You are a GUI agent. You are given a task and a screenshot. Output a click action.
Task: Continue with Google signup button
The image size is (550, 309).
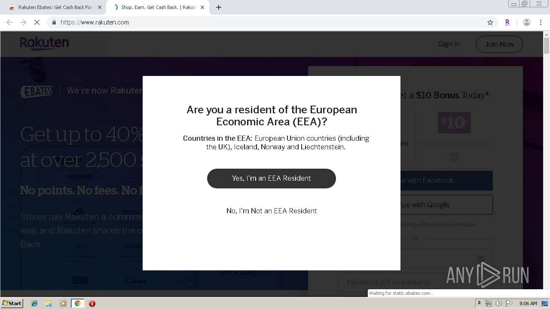(x=446, y=205)
